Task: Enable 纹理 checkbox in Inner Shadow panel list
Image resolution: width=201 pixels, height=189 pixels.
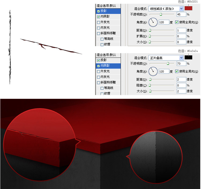Action: [x=102, y=94]
